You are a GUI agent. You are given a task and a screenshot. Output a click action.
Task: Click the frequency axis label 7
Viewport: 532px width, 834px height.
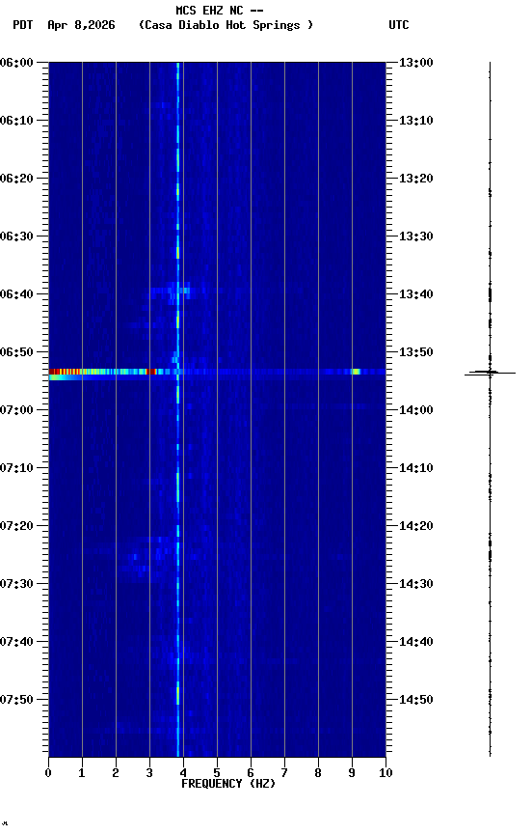(x=284, y=773)
